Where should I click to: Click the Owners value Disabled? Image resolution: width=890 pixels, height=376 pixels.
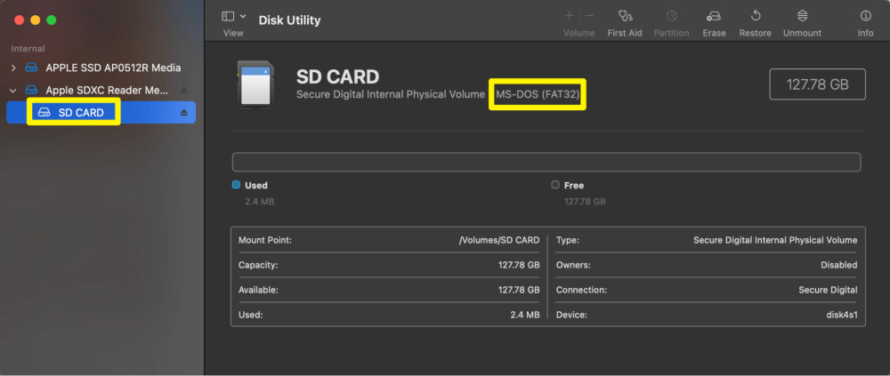[x=839, y=265]
